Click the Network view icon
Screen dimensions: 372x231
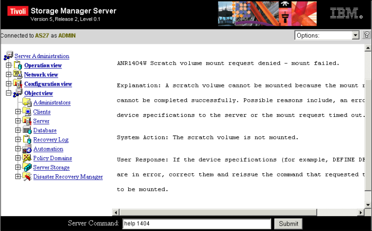[x=18, y=74]
